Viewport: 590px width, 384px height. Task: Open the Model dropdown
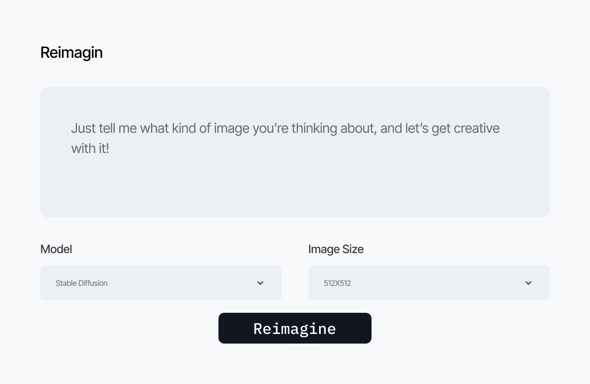click(161, 283)
